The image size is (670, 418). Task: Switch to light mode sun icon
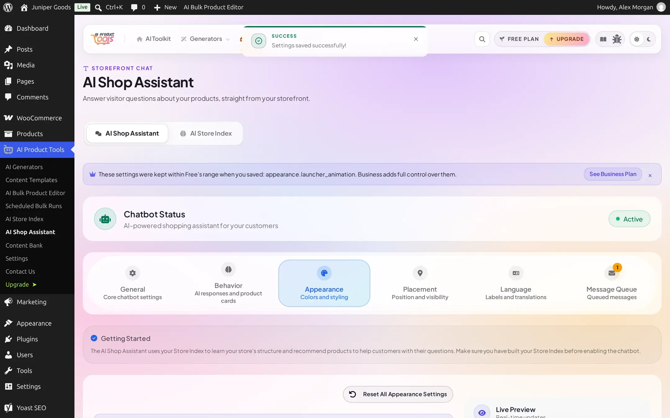(x=636, y=39)
